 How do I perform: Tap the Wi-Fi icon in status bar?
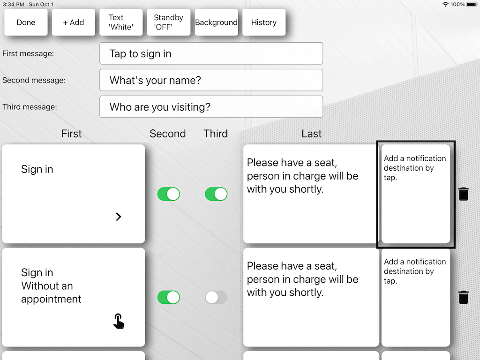click(445, 4)
